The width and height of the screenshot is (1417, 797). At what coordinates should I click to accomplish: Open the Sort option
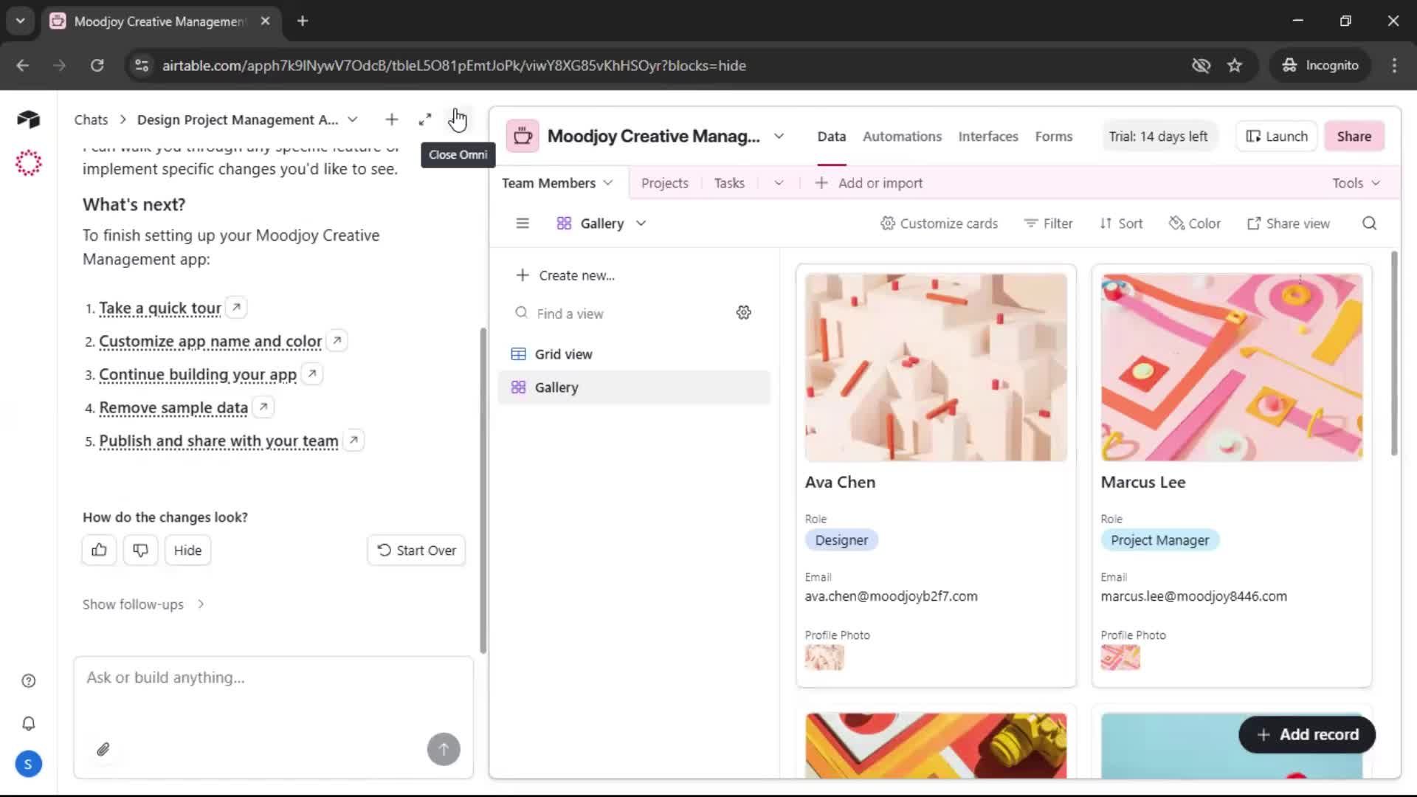tap(1121, 224)
